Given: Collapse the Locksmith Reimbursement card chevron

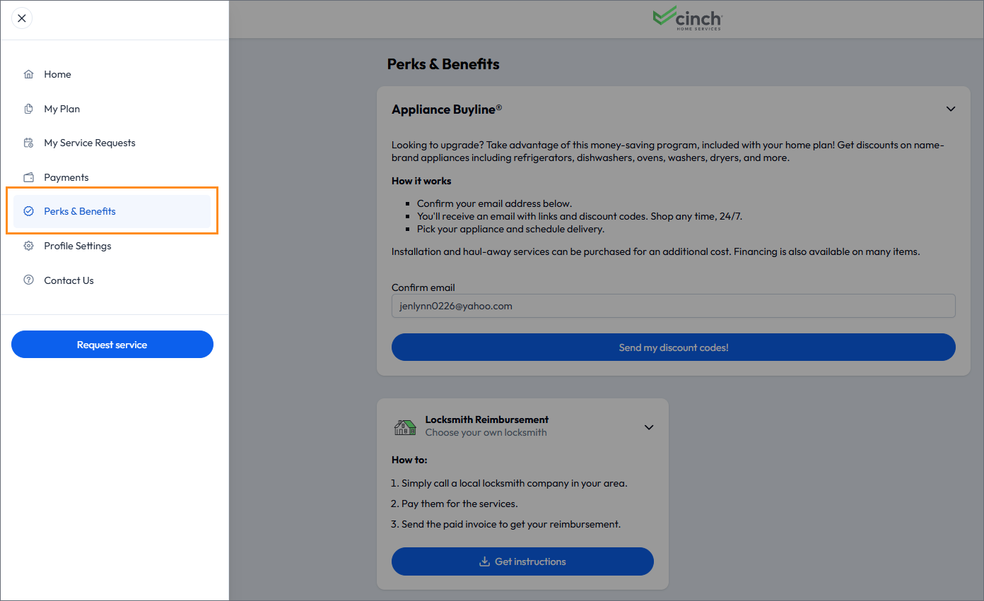Looking at the screenshot, I should (649, 427).
